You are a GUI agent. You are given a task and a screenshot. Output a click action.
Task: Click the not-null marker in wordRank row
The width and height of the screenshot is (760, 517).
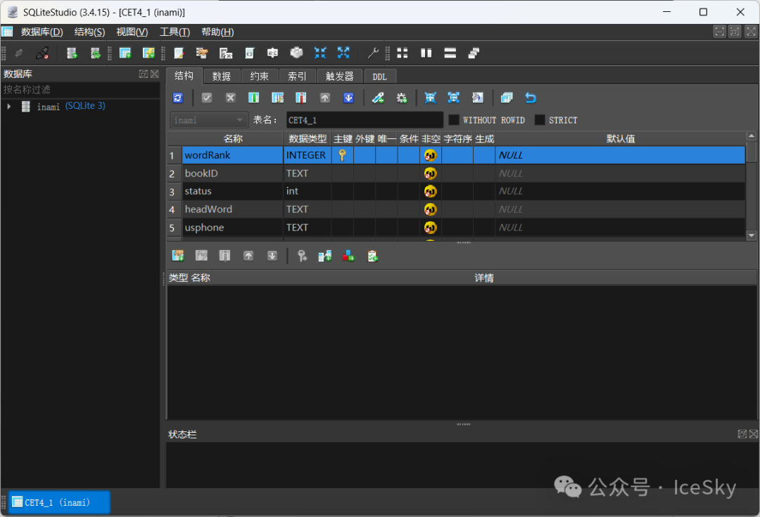[x=431, y=155]
